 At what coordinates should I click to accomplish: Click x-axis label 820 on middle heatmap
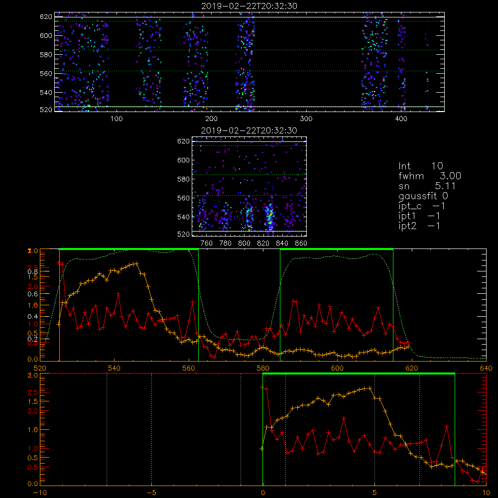pos(263,244)
